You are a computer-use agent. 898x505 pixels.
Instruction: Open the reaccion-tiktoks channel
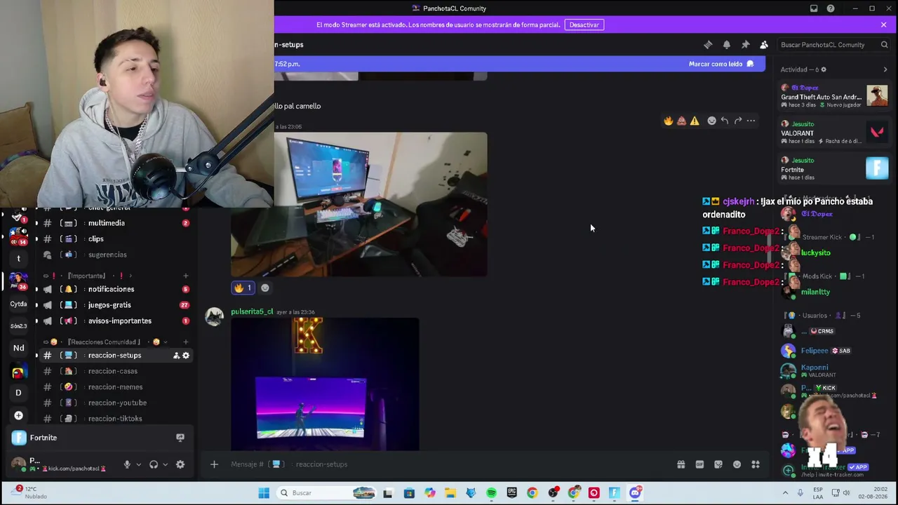click(115, 419)
